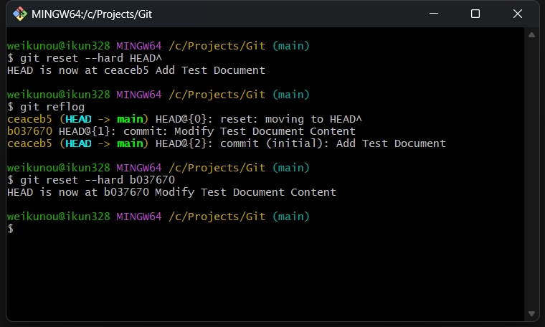Click the vertical scrollbar track
Viewport: 545px width, 327px height.
[x=531, y=174]
